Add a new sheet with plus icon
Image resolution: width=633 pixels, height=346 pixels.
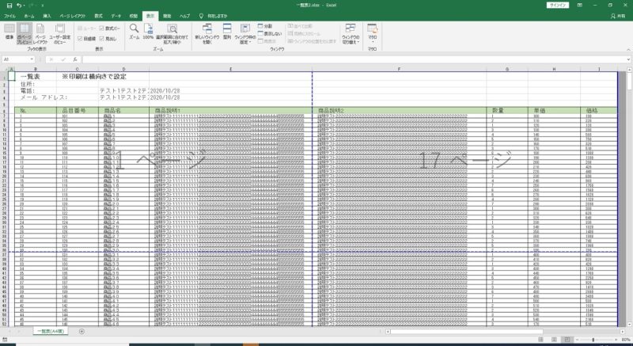point(82,332)
